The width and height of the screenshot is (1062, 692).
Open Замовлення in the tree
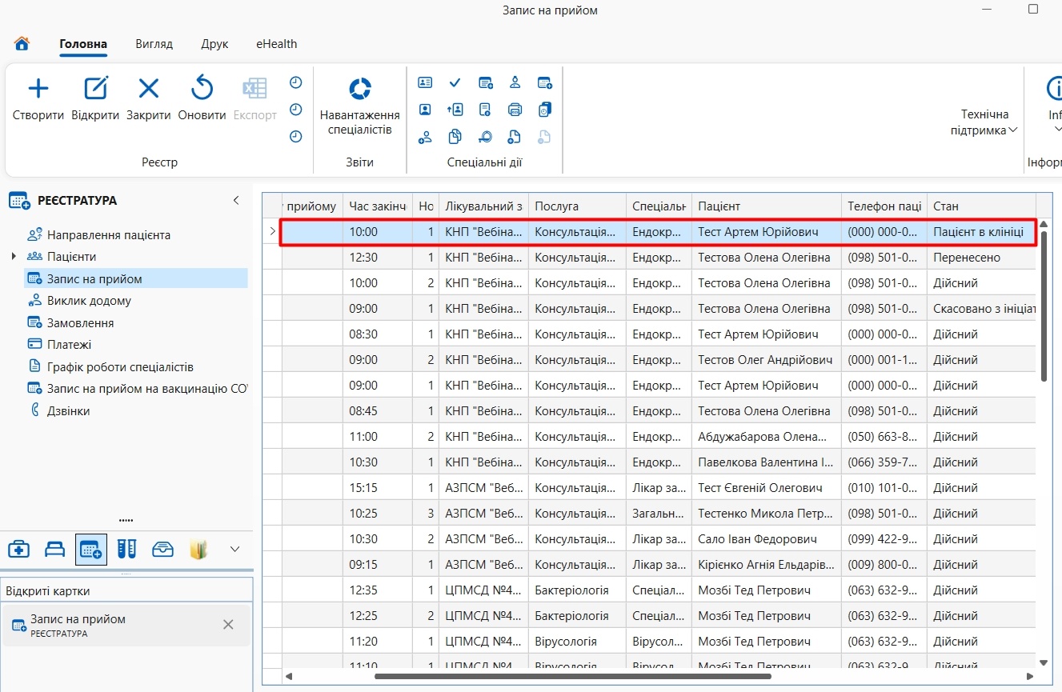click(80, 323)
